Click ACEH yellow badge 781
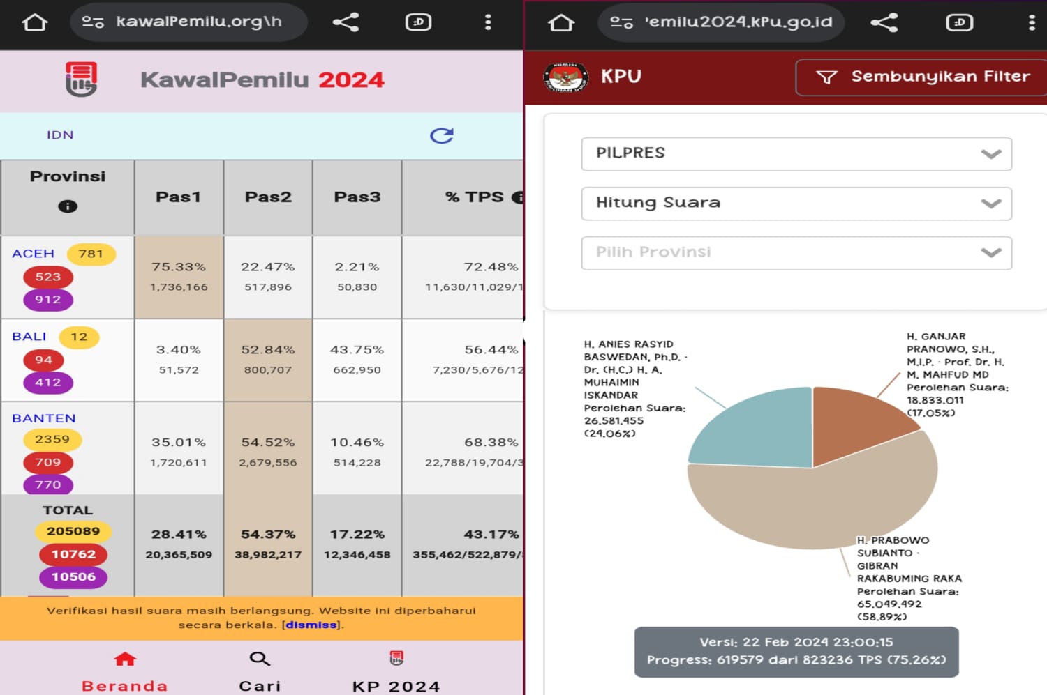 pos(91,254)
